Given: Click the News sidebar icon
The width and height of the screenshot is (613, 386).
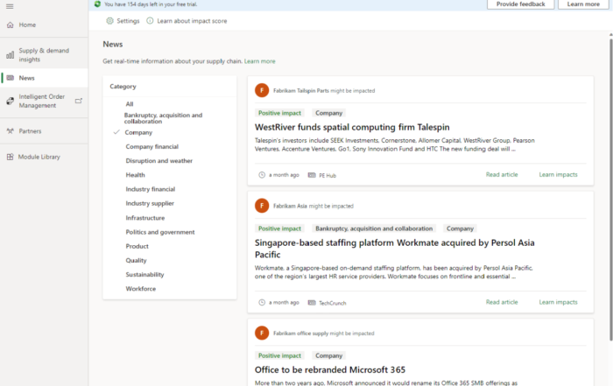Looking at the screenshot, I should 11,78.
